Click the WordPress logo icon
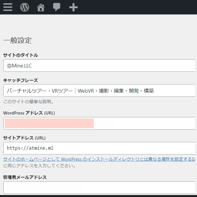 coord(25,7)
